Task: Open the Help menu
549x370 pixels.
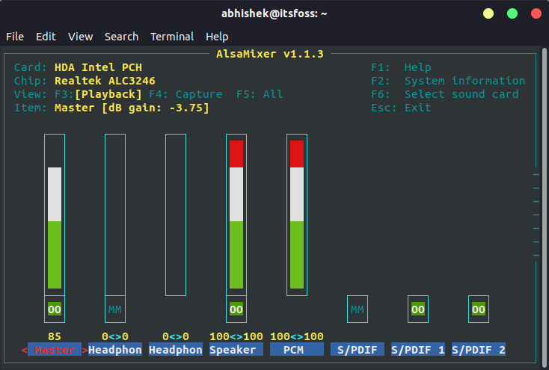Action: point(217,37)
